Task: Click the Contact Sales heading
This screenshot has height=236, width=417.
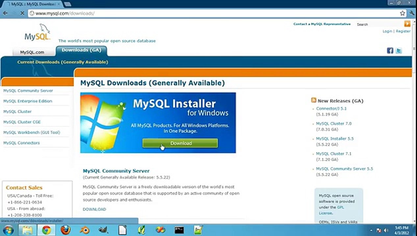Action: coord(24,187)
